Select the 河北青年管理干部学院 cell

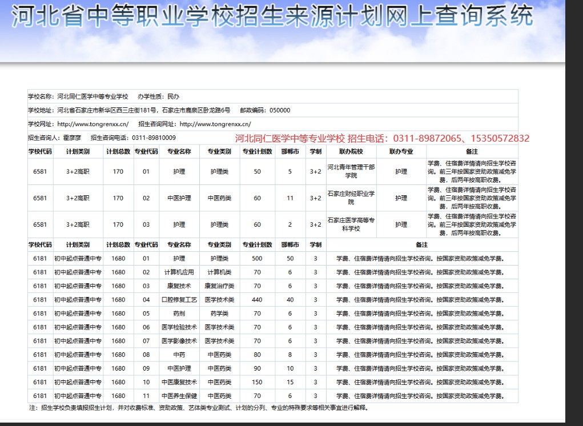[x=351, y=171]
